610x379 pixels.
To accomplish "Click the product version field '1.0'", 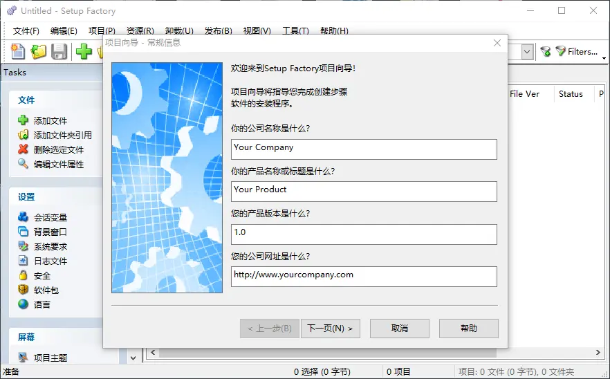I will [x=364, y=234].
